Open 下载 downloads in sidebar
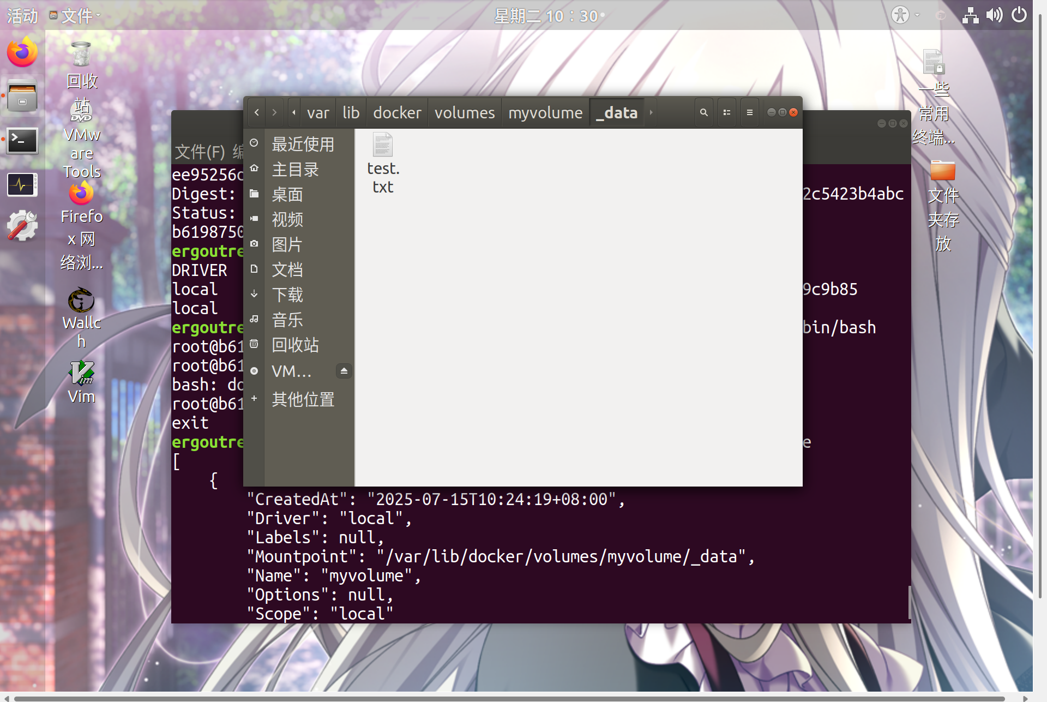Viewport: 1047px width, 702px height. point(299,295)
